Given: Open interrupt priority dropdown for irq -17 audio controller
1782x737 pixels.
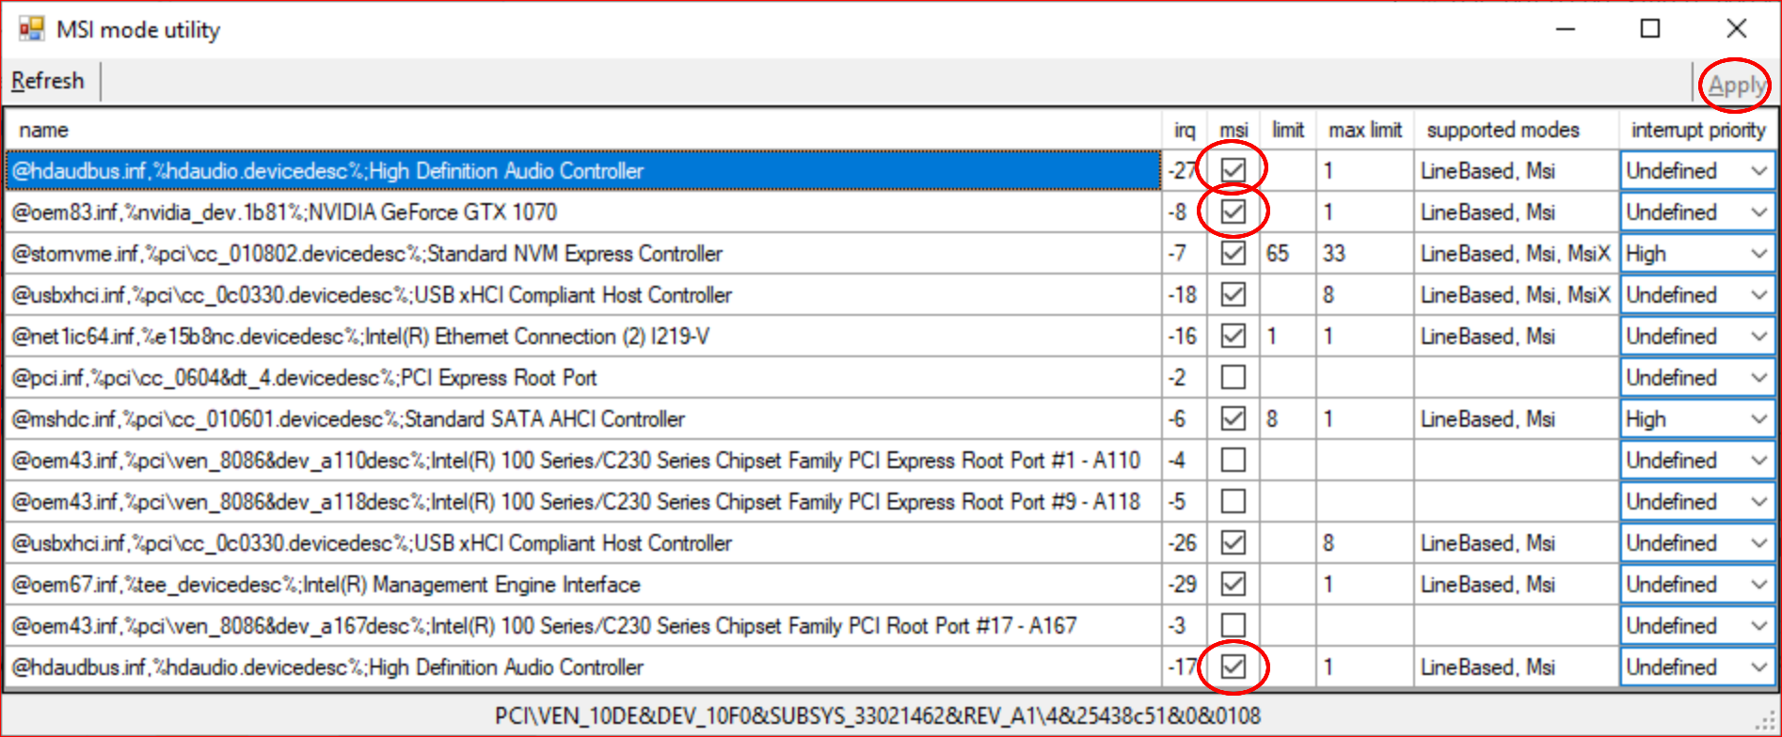Looking at the screenshot, I should (x=1697, y=667).
